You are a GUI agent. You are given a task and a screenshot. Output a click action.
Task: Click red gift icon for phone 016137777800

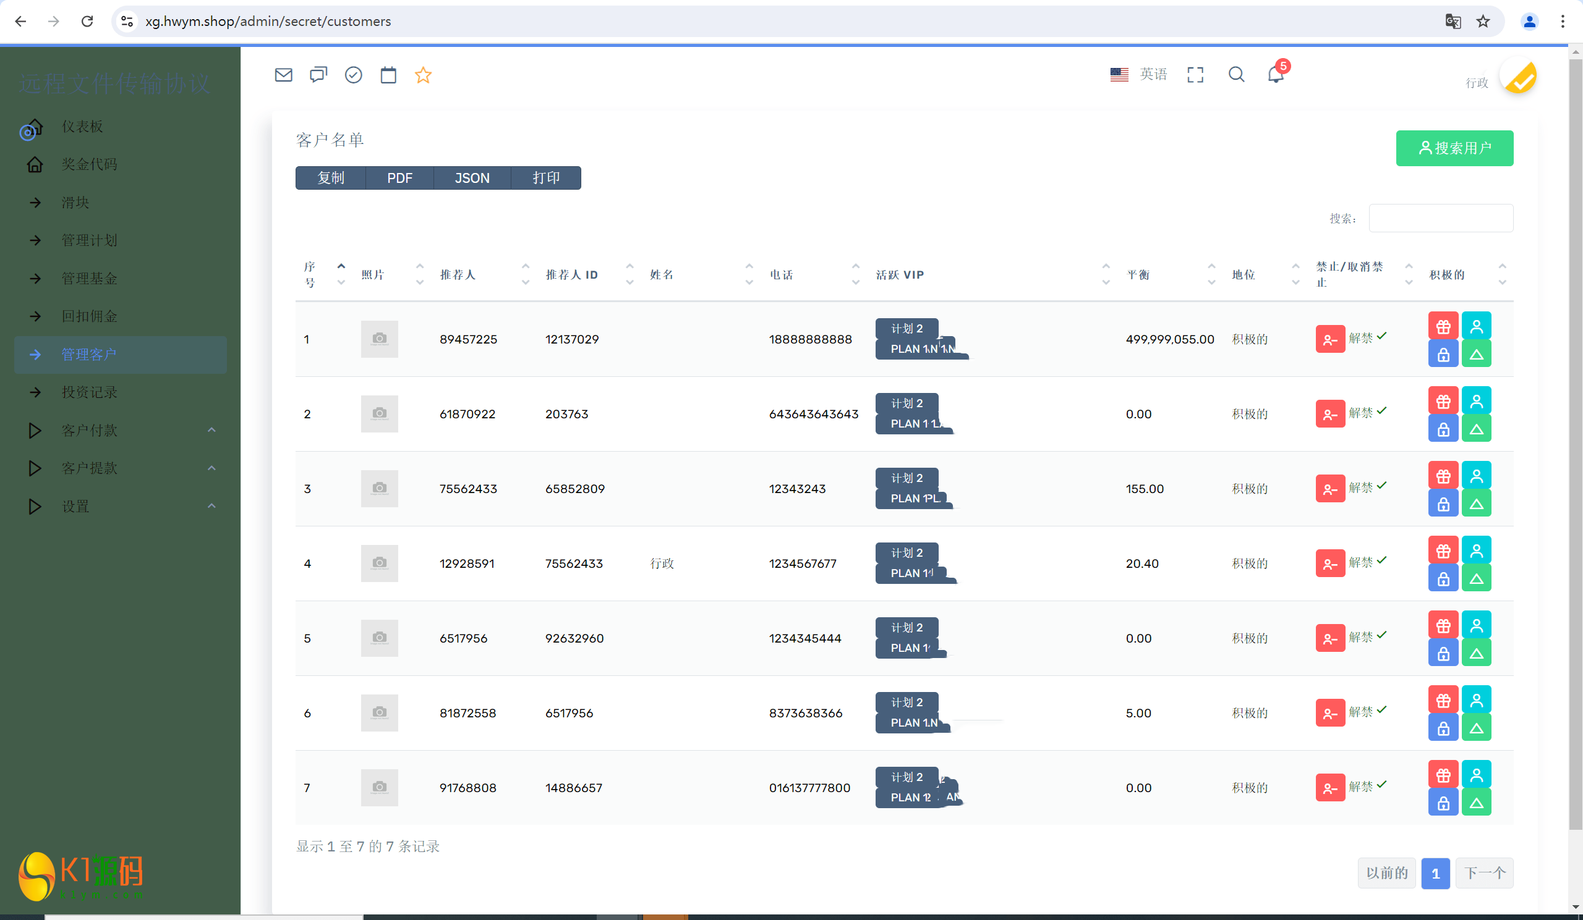pyautogui.click(x=1443, y=775)
